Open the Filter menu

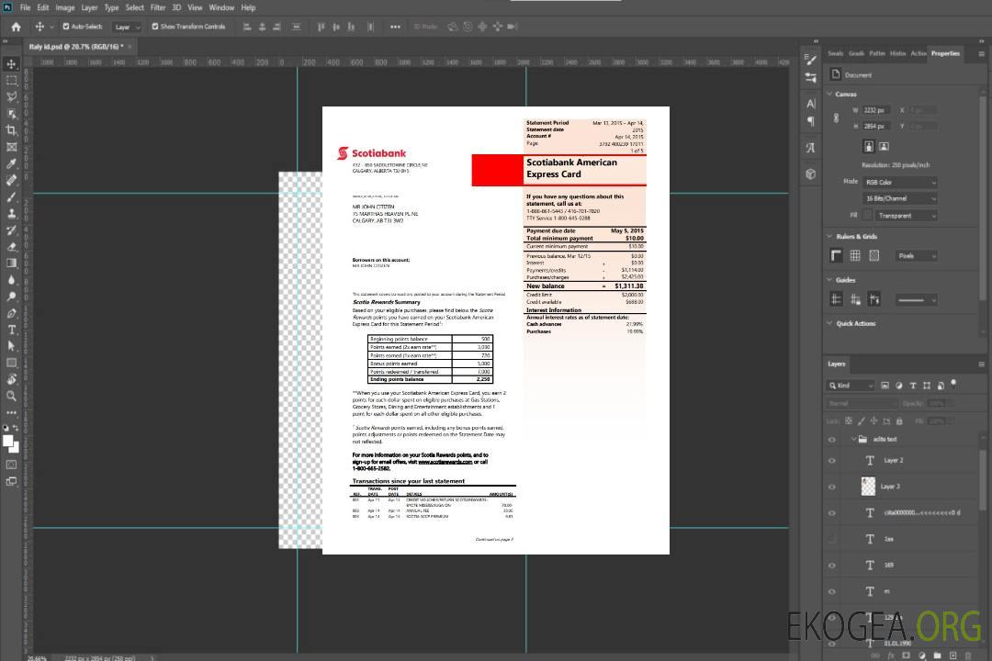[x=158, y=7]
